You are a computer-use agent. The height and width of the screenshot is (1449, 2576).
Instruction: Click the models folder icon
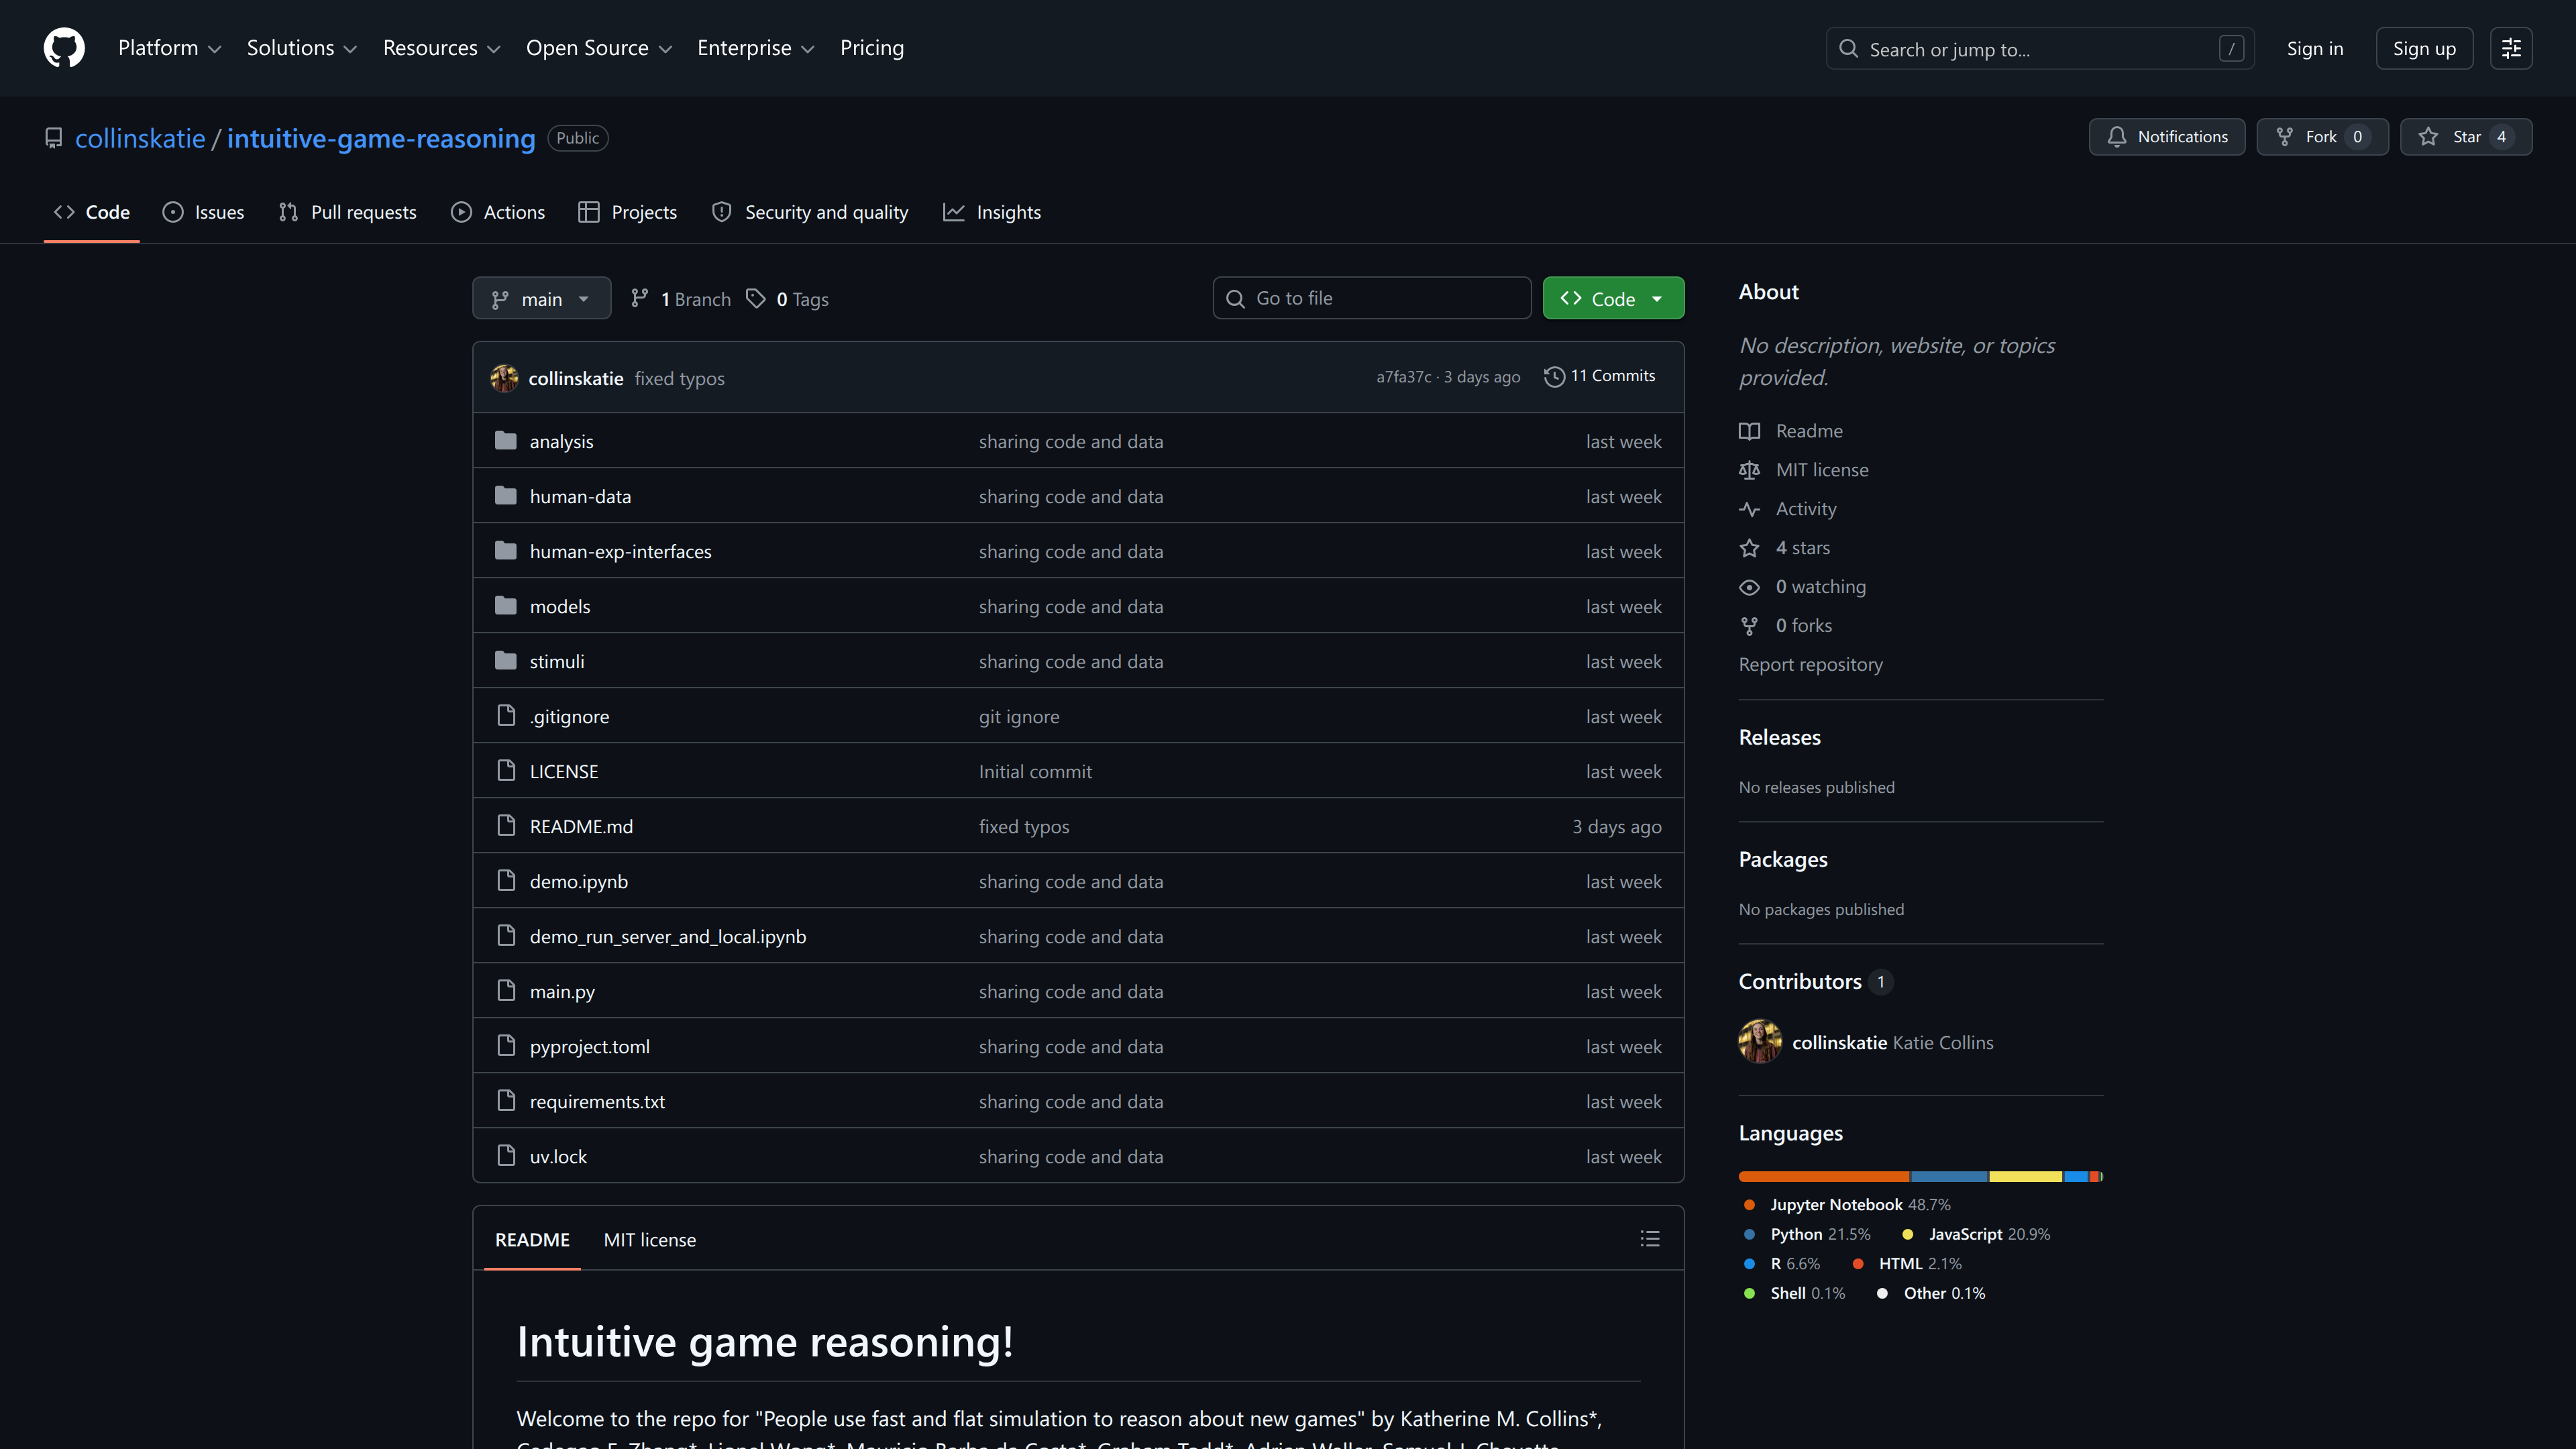(x=506, y=606)
